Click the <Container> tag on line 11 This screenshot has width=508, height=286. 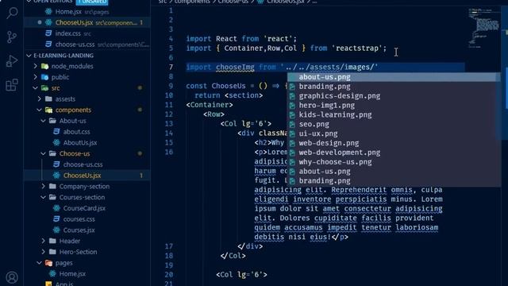pos(210,105)
